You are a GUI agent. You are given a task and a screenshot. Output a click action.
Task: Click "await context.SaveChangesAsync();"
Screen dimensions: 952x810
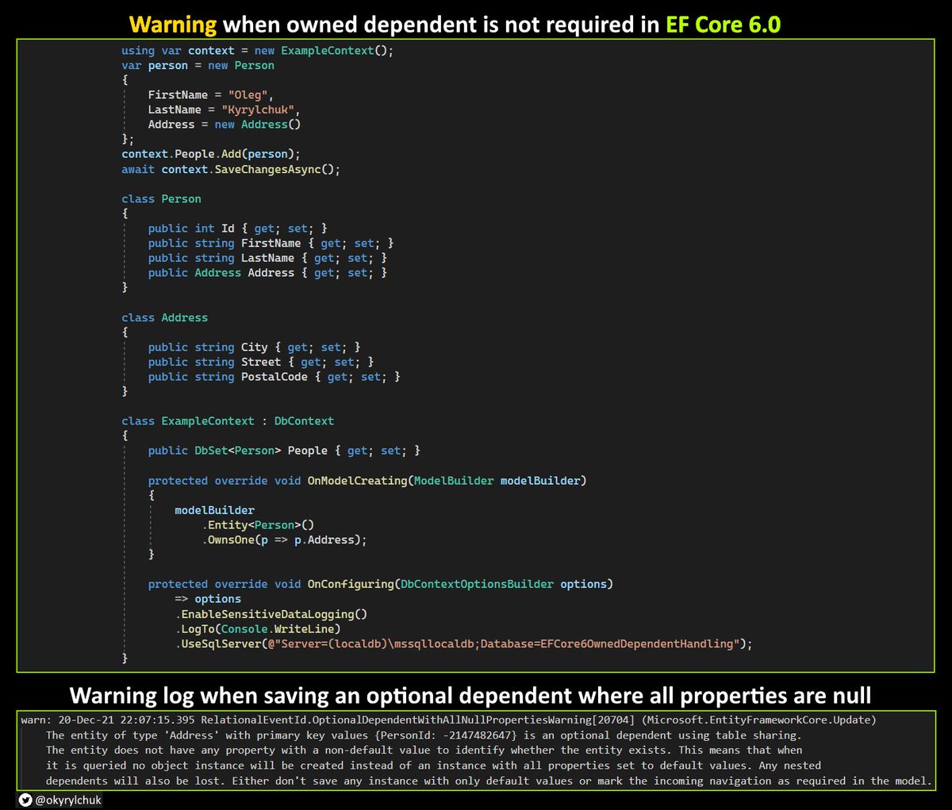(231, 170)
